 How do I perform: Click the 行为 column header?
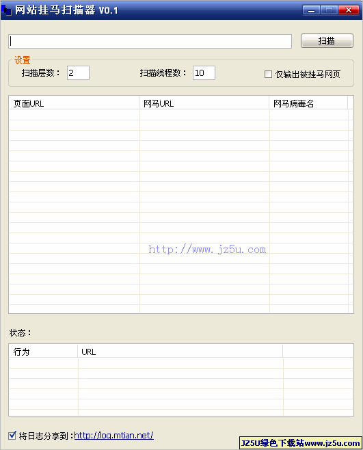(43, 352)
